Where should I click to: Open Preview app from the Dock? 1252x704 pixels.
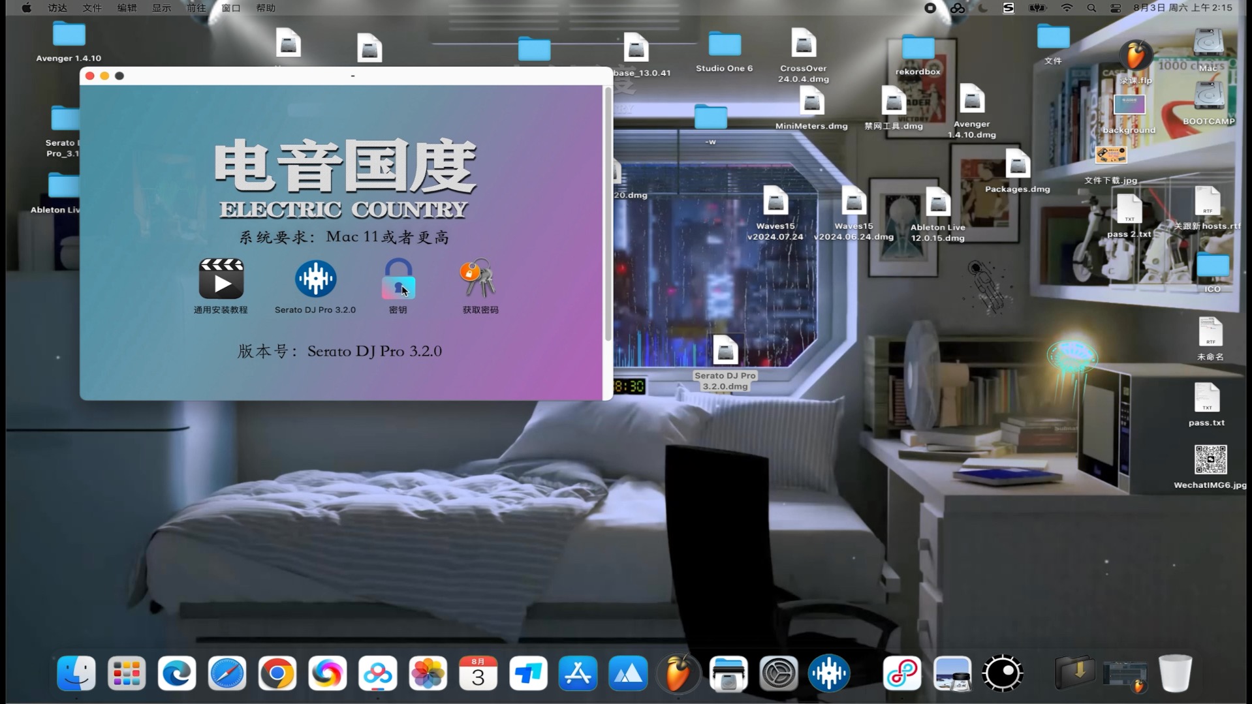tap(952, 673)
